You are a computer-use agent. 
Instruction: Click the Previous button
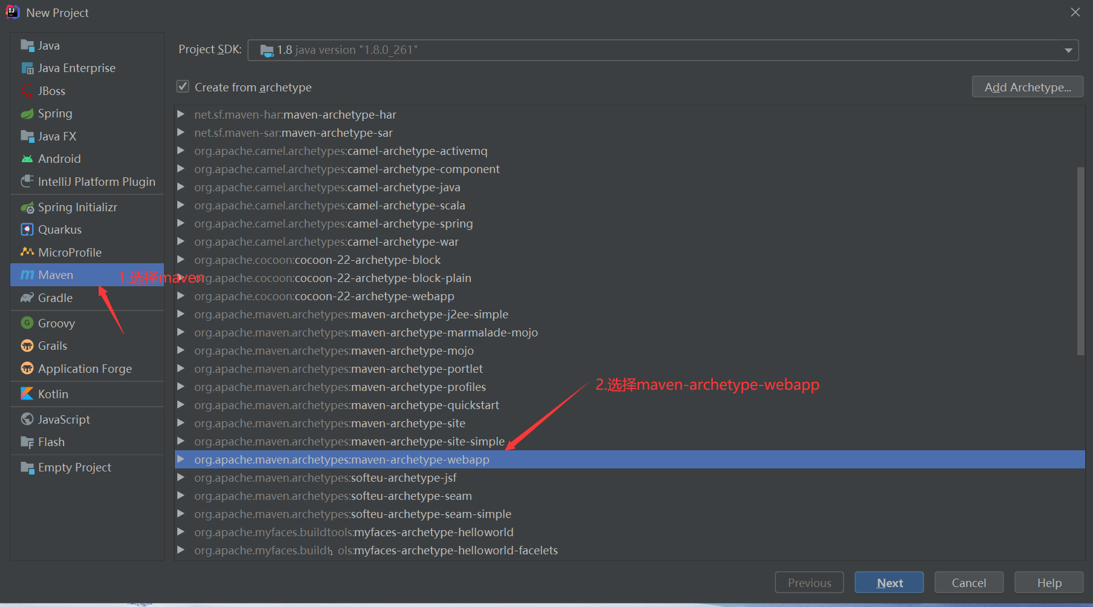click(x=809, y=583)
